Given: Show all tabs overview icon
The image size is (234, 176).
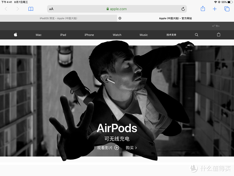Looking at the screenshot, I should pos(227,9).
